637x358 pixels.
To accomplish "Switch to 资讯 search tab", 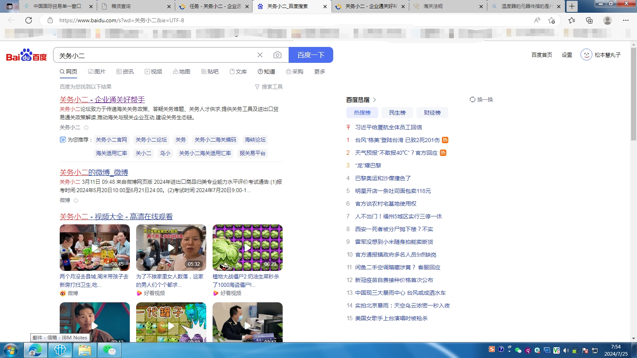I will click(x=125, y=72).
